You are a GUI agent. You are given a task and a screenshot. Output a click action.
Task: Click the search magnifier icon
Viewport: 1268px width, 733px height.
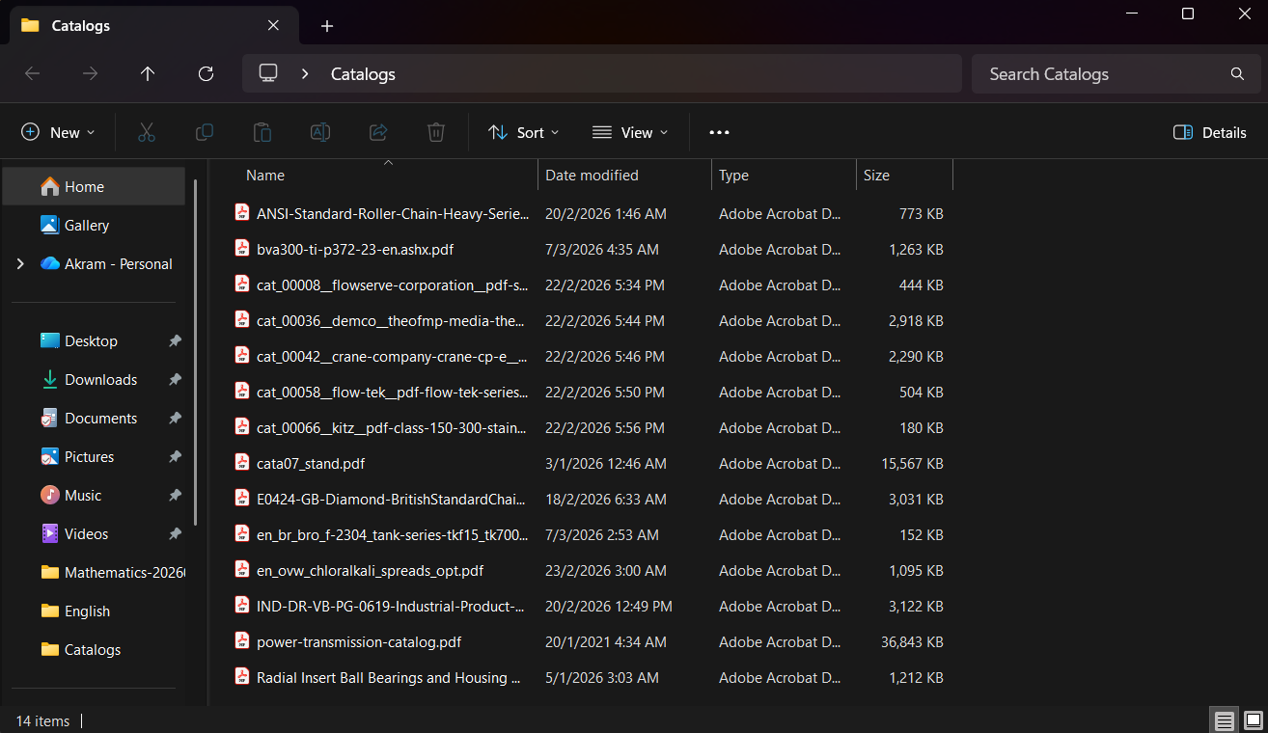(x=1237, y=73)
